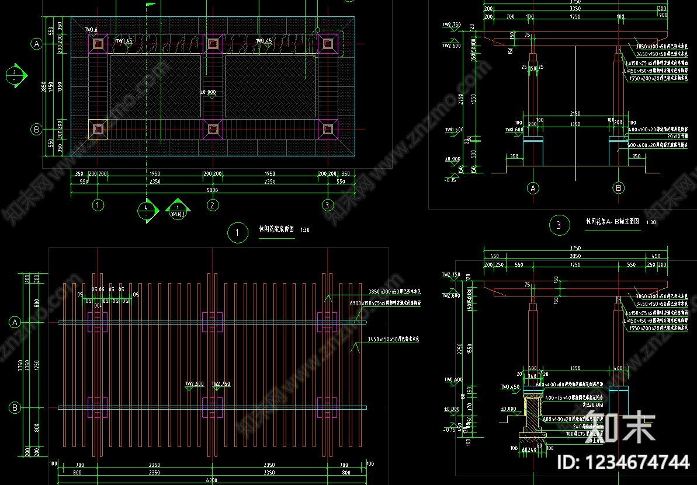
Task: Select the column base at axis A-2 in floor plan
Action: coord(213,44)
